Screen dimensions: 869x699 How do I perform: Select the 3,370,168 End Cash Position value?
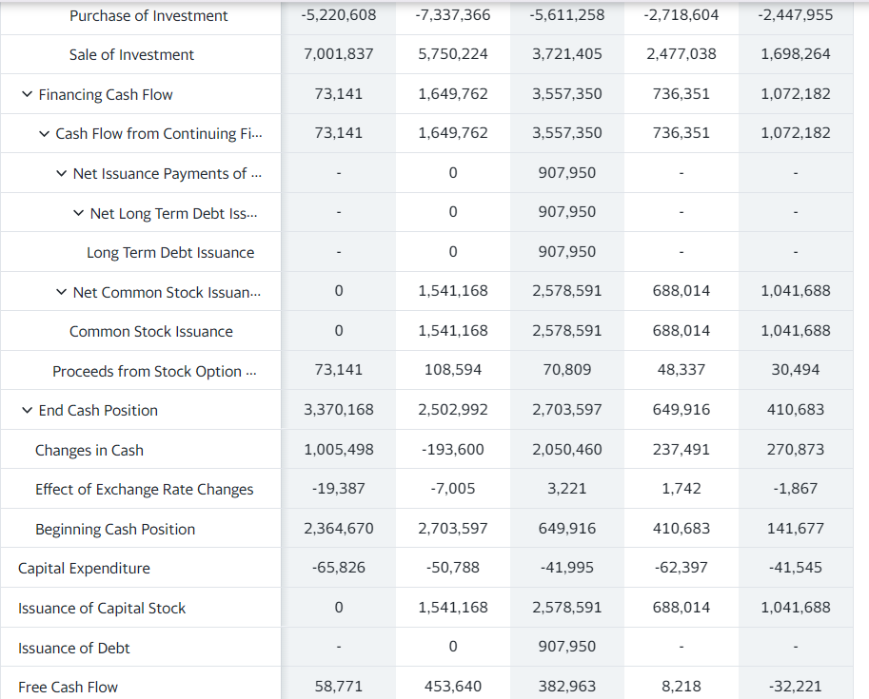[x=338, y=409]
